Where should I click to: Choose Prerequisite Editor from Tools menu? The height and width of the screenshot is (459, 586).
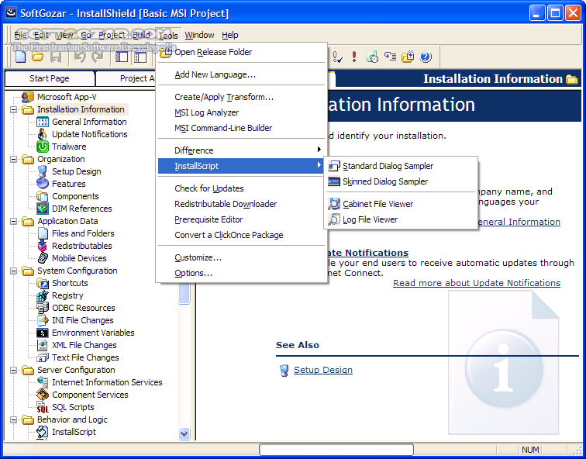pyautogui.click(x=209, y=219)
